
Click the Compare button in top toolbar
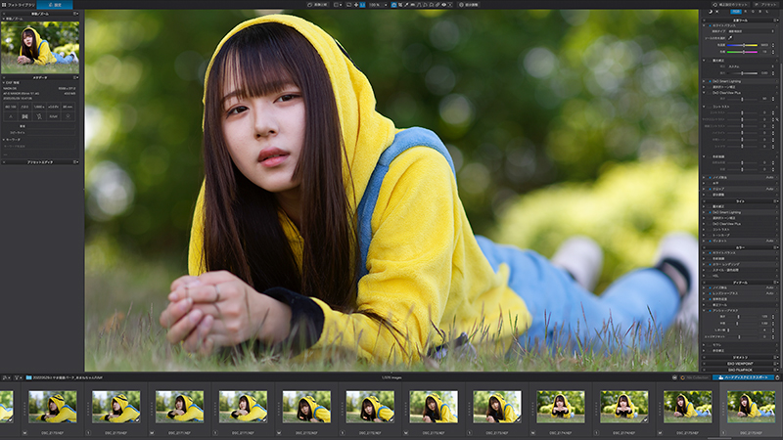(x=317, y=5)
